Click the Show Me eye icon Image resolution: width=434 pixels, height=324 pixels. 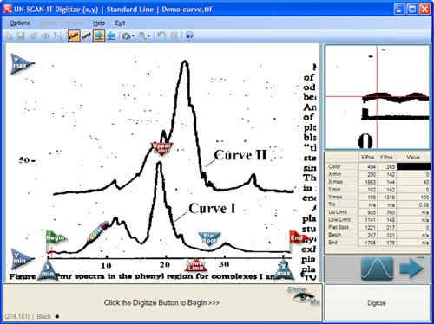click(303, 296)
